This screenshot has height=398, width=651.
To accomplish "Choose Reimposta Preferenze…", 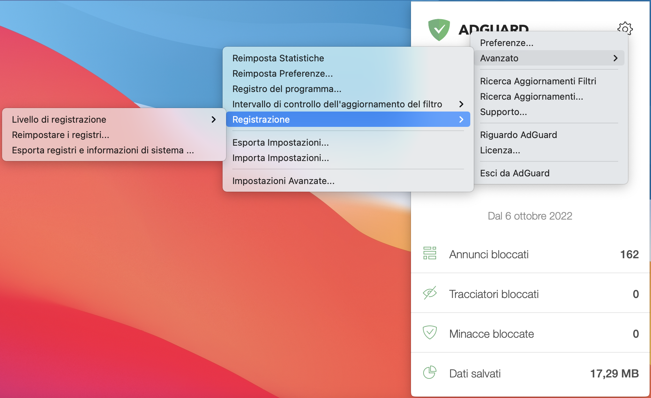I will pos(348,74).
